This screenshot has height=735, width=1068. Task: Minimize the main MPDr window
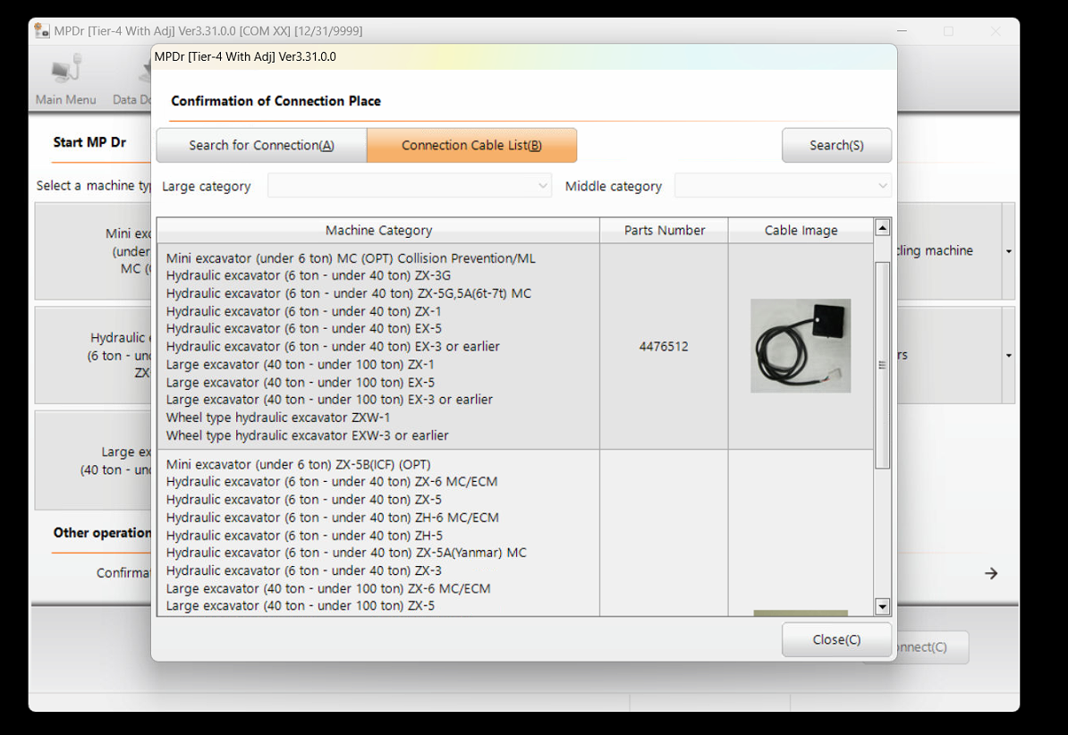[902, 30]
